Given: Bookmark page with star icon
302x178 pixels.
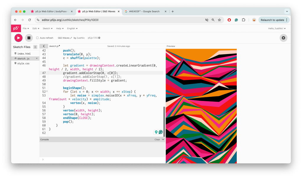Looking at the screenshot, I should [x=219, y=20].
